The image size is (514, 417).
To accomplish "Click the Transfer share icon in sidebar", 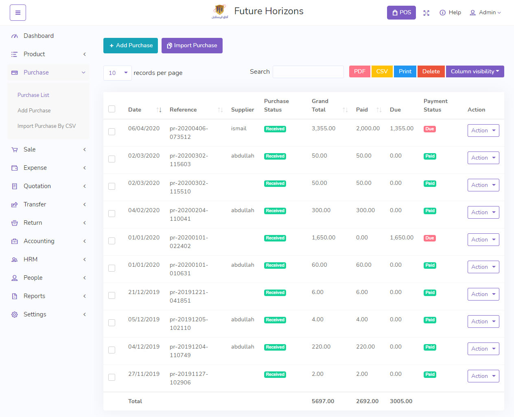I will tap(15, 205).
